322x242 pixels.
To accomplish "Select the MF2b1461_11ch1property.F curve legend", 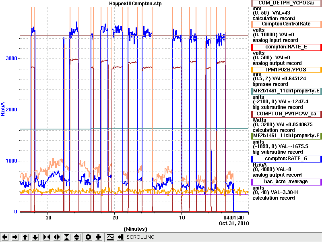I will click(286, 136).
